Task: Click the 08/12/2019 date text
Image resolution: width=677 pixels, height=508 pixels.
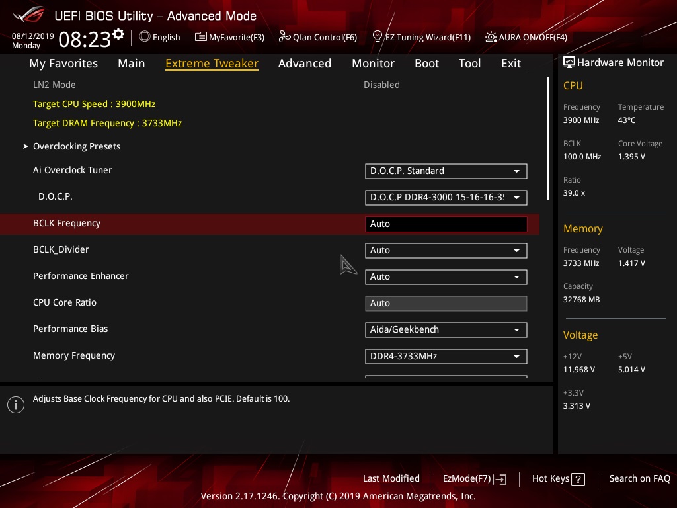Action: [33, 36]
